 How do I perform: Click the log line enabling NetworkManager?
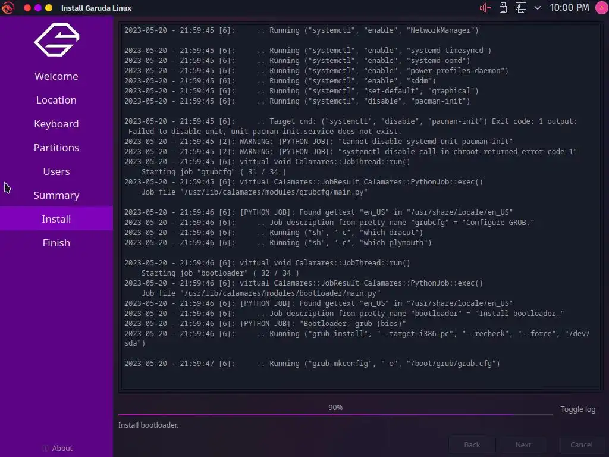click(x=302, y=30)
